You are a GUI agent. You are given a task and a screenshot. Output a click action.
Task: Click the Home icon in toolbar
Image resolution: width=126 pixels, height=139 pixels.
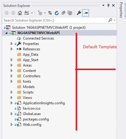pos(20,13)
